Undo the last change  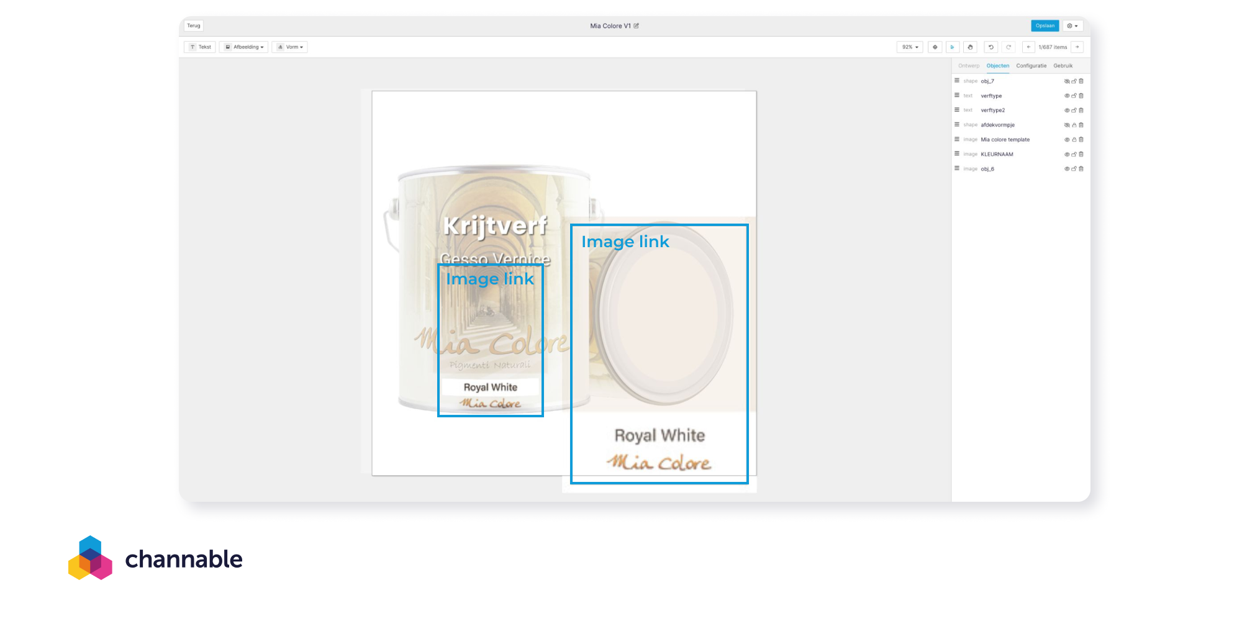tap(991, 47)
